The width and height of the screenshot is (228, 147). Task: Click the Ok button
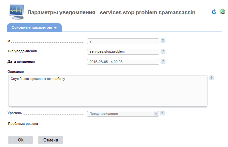(x=21, y=140)
